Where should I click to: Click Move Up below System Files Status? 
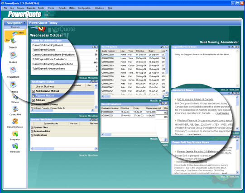click(x=83, y=155)
